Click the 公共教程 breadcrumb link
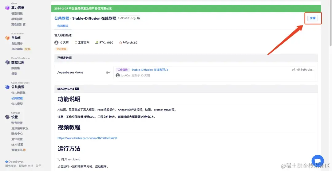This screenshot has width=332, height=171. [61, 18]
